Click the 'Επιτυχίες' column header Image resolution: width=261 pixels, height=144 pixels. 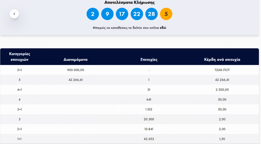pyautogui.click(x=149, y=60)
